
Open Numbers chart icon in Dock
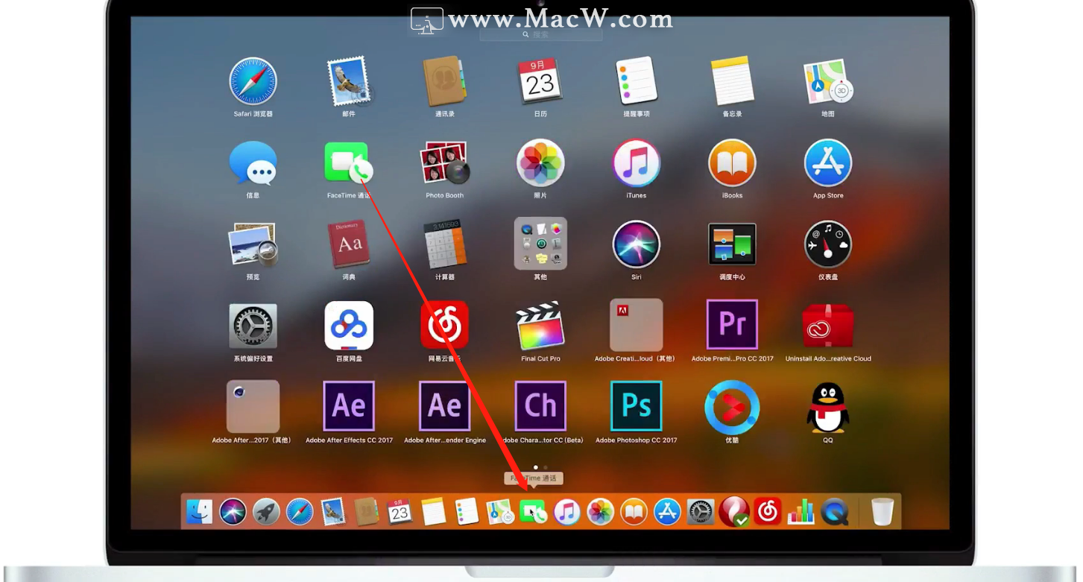tap(801, 512)
